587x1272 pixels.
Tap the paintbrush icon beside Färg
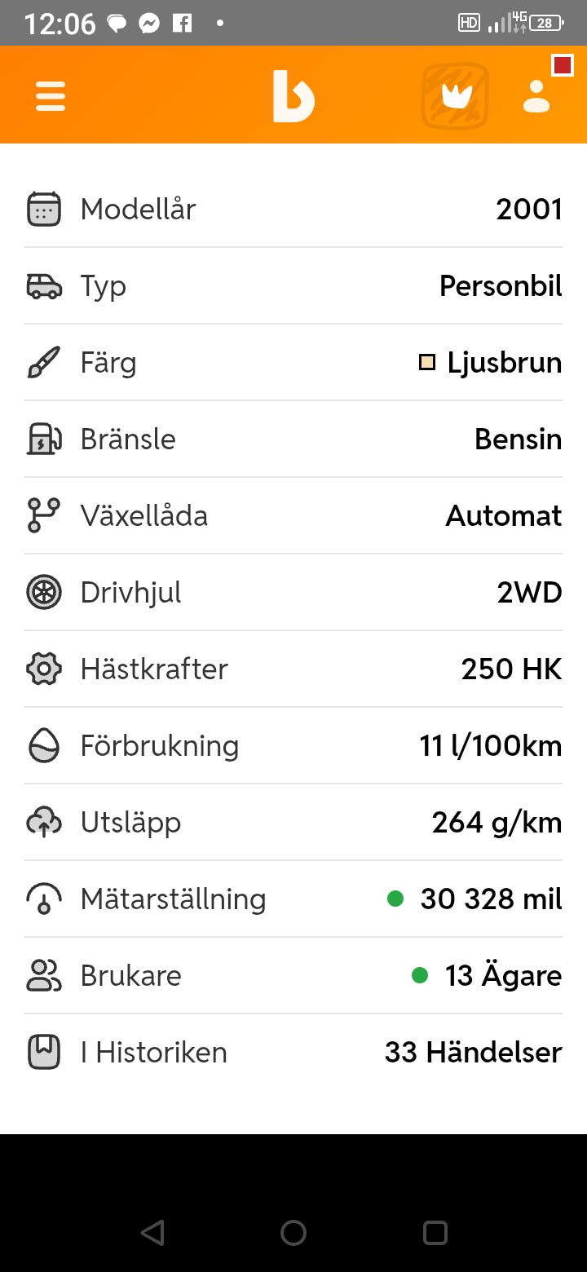(x=44, y=362)
